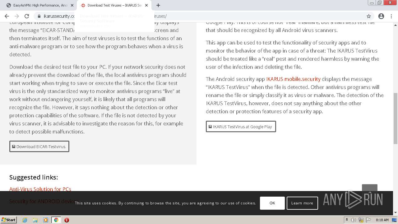This screenshot has height=224, width=398.
Task: Go forward in browser history
Action: pos(17,16)
